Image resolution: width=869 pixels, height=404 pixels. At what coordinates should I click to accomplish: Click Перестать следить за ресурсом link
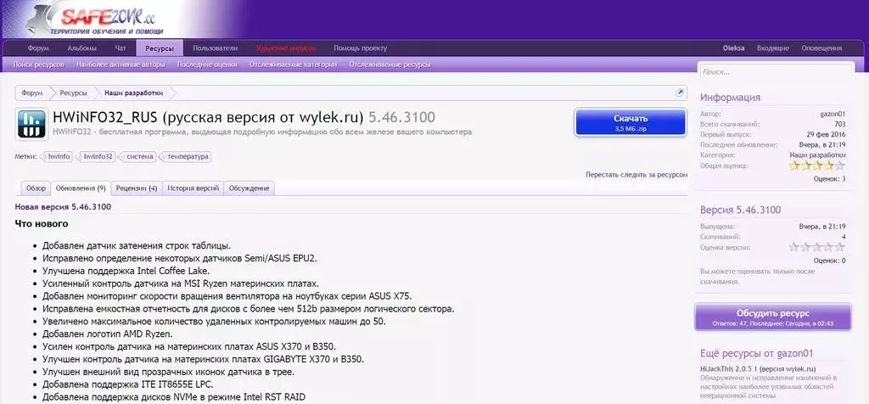coord(636,175)
